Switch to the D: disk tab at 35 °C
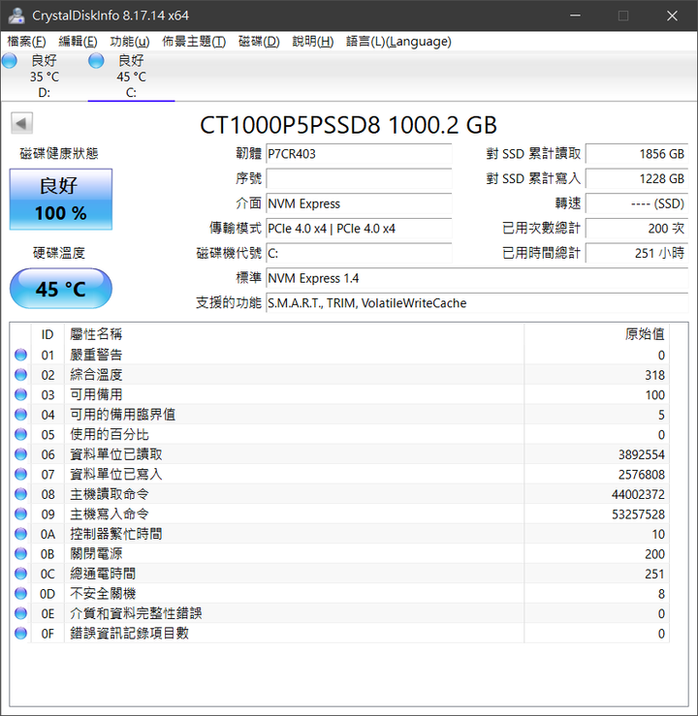 tap(45, 77)
